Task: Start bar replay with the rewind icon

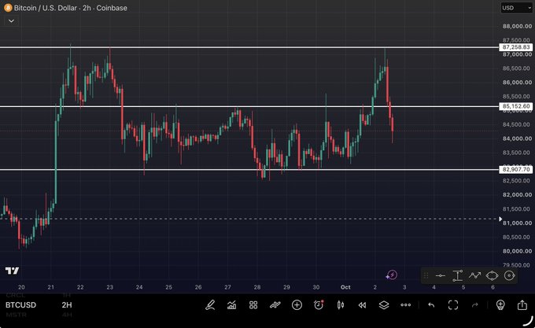Action: 362,305
